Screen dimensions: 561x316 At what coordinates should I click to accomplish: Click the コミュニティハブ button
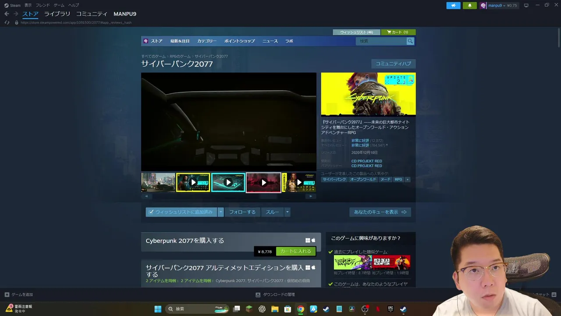coord(394,64)
